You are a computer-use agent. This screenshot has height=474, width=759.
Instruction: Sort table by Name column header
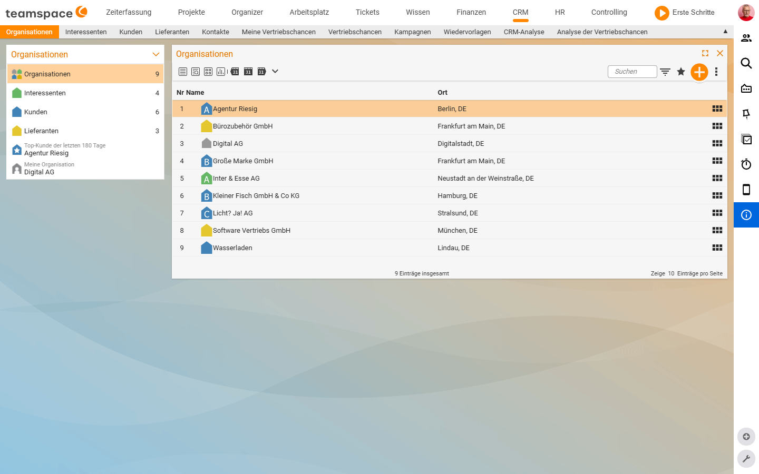(x=195, y=93)
